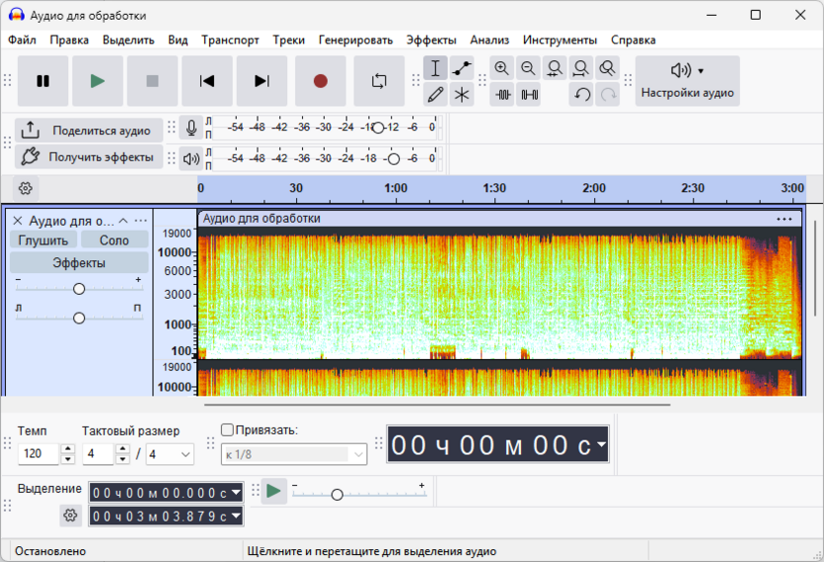Start playback with the large green Play button
This screenshot has height=562, width=824.
pyautogui.click(x=98, y=81)
